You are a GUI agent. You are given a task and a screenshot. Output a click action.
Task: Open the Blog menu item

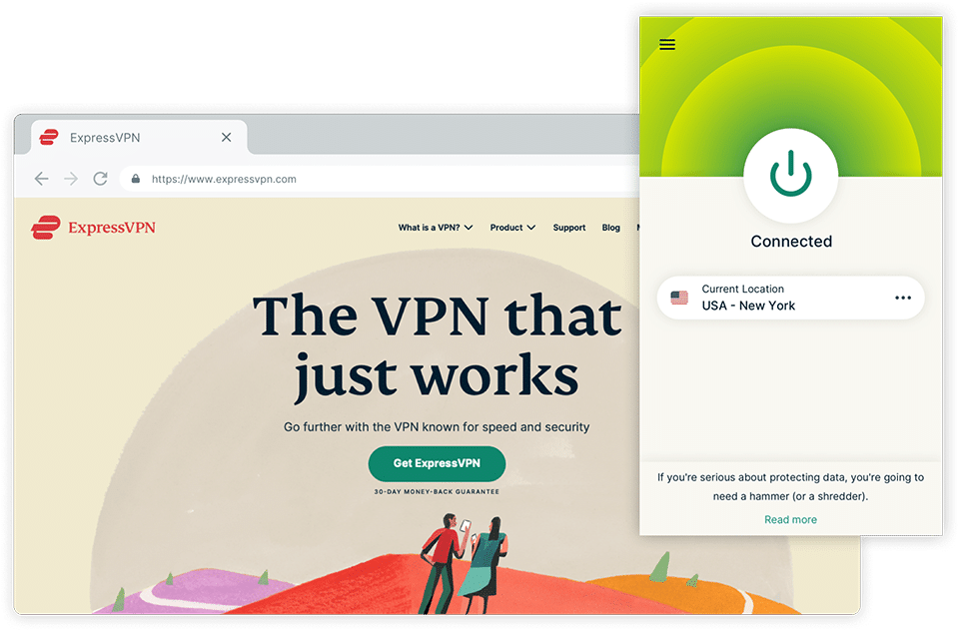[610, 228]
